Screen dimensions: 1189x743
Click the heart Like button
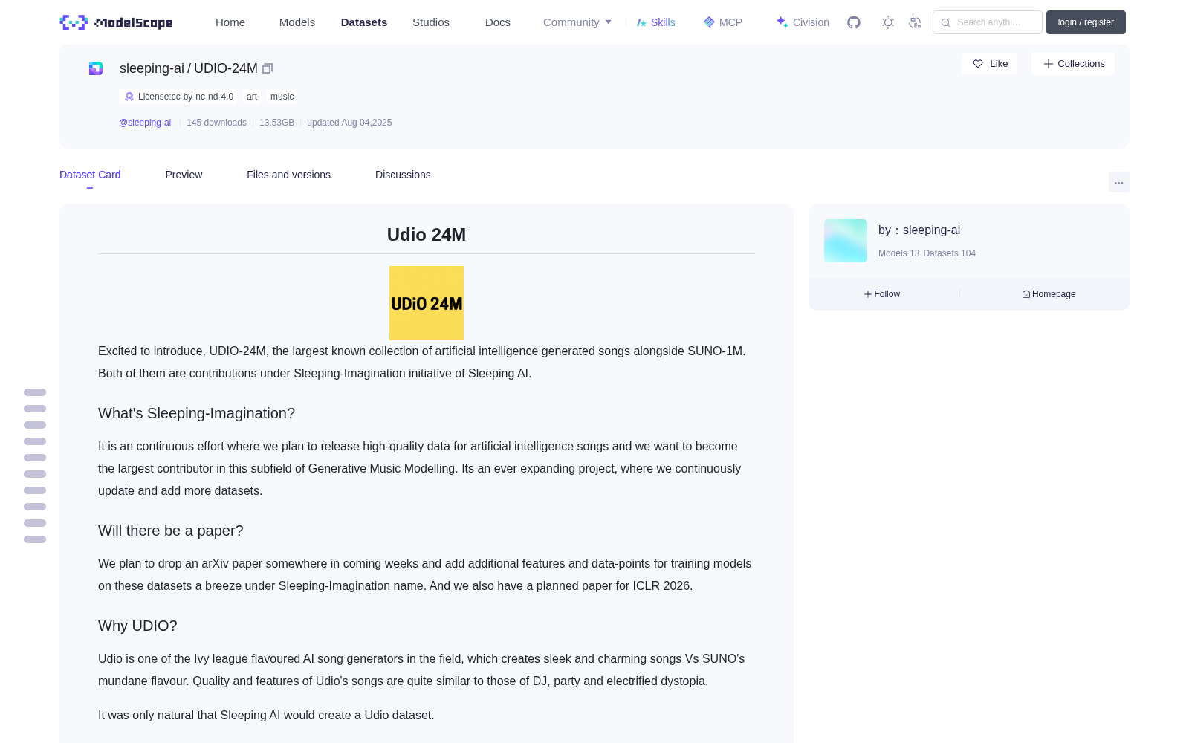click(989, 64)
